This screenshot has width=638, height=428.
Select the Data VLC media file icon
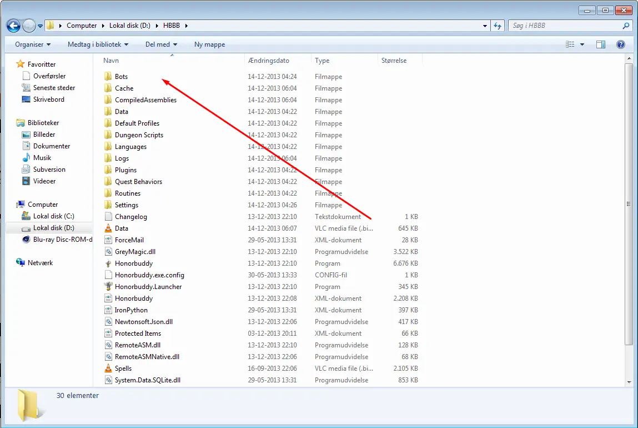[x=108, y=228]
